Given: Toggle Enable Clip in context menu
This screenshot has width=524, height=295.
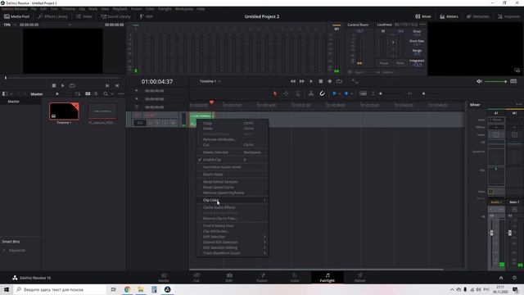Looking at the screenshot, I should pos(233,160).
